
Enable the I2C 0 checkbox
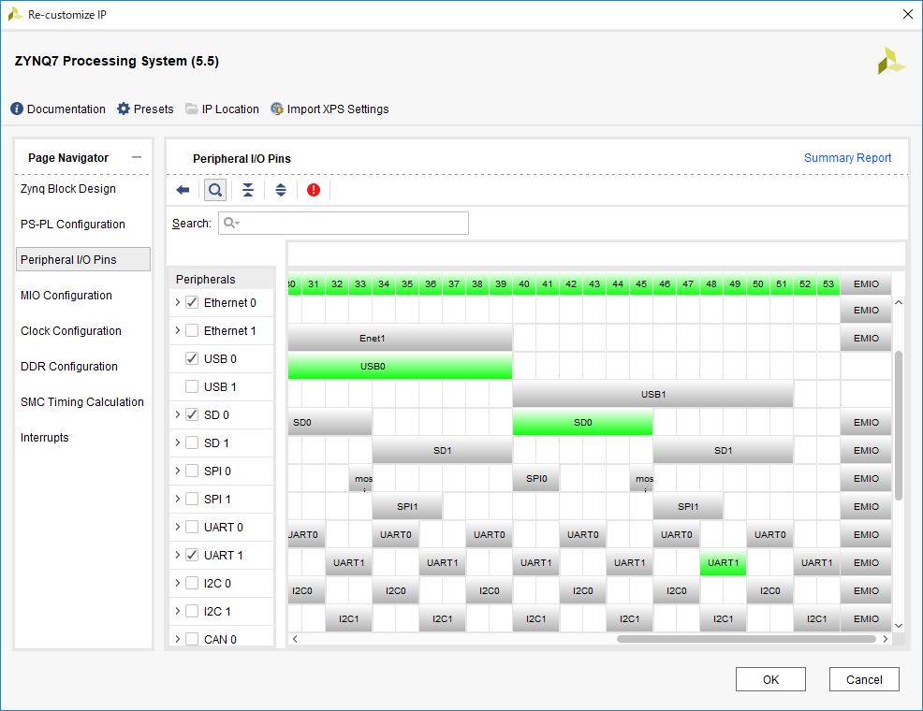(x=192, y=583)
